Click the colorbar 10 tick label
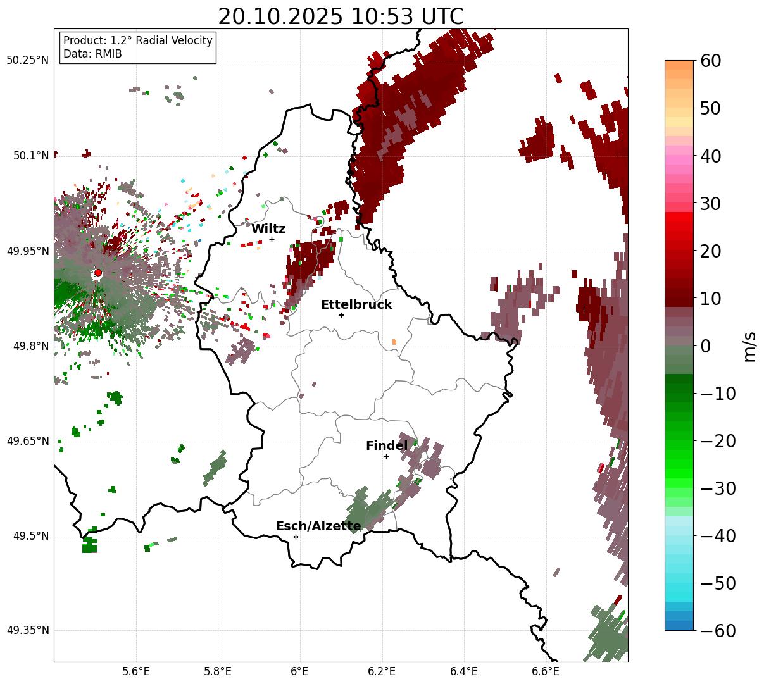This screenshot has height=684, width=764. pos(710,298)
